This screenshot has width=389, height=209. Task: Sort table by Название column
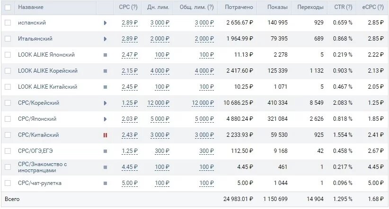click(x=31, y=8)
